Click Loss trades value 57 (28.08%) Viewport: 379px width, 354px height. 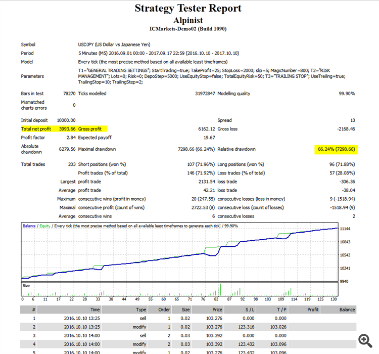pyautogui.click(x=342, y=173)
